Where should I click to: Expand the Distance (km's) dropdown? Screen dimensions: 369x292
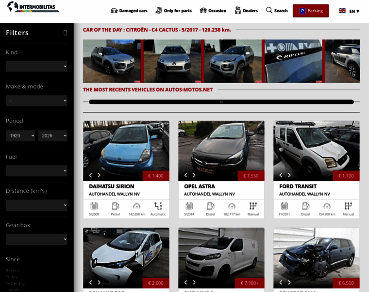point(36,205)
